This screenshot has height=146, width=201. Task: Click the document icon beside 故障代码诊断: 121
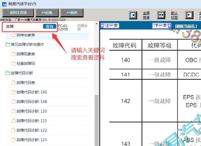[13, 121]
